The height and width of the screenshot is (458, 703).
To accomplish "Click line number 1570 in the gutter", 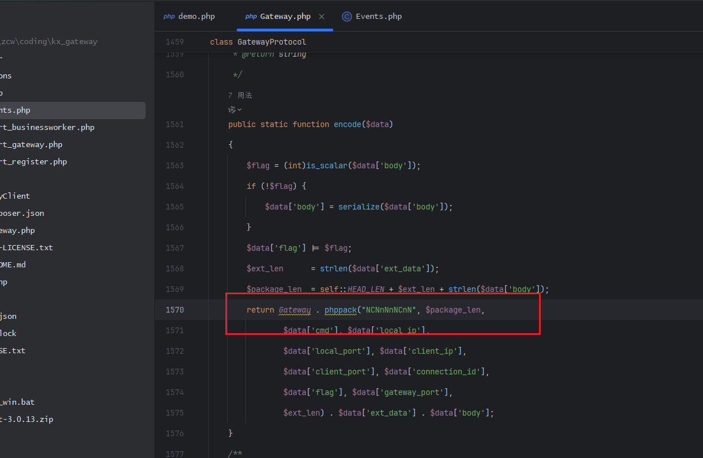I will pyautogui.click(x=174, y=310).
